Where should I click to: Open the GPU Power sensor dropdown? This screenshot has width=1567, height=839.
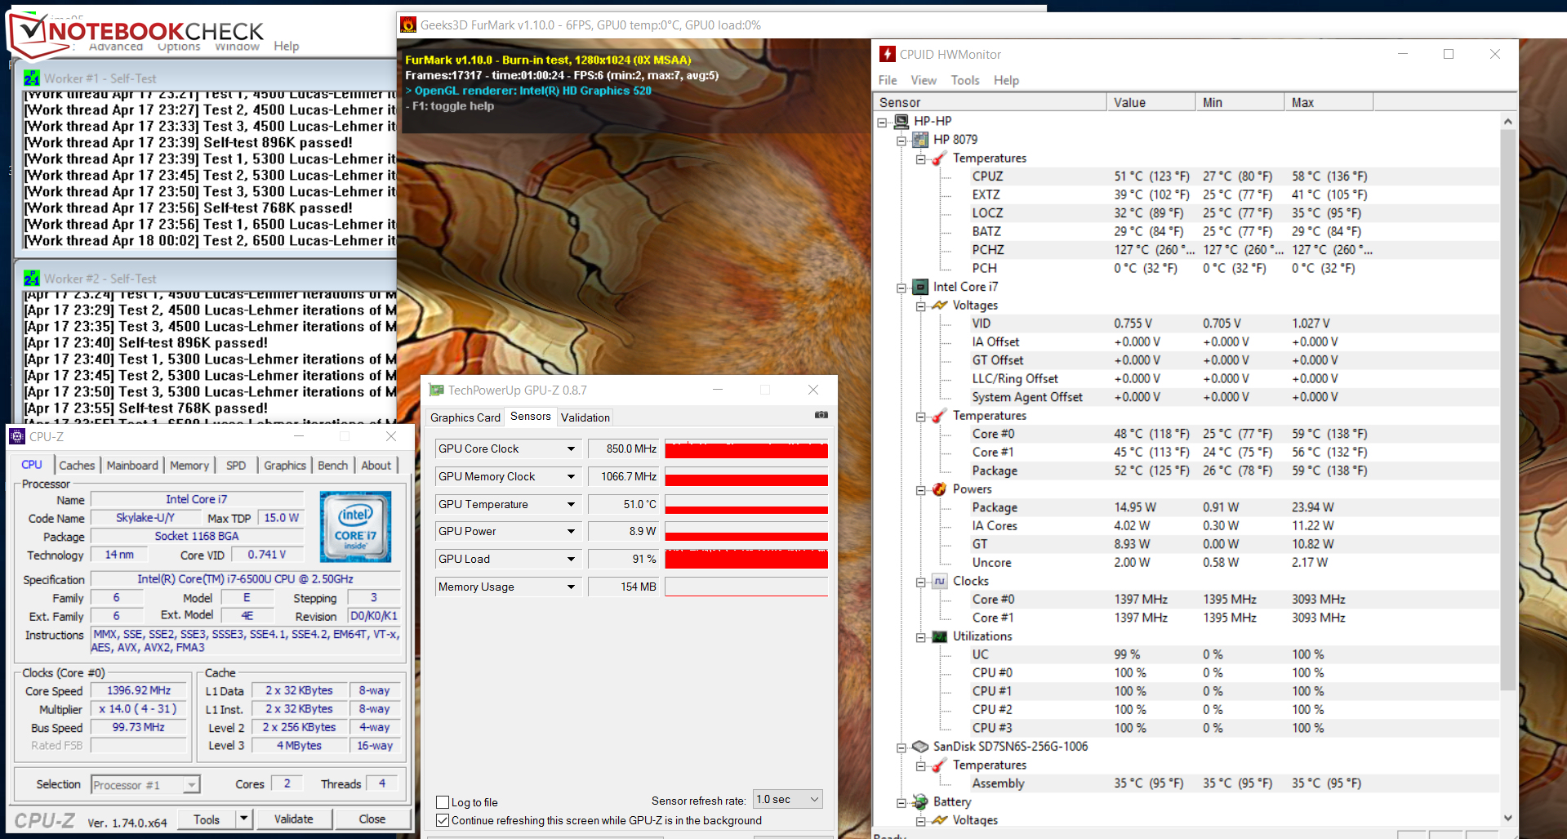click(x=571, y=531)
